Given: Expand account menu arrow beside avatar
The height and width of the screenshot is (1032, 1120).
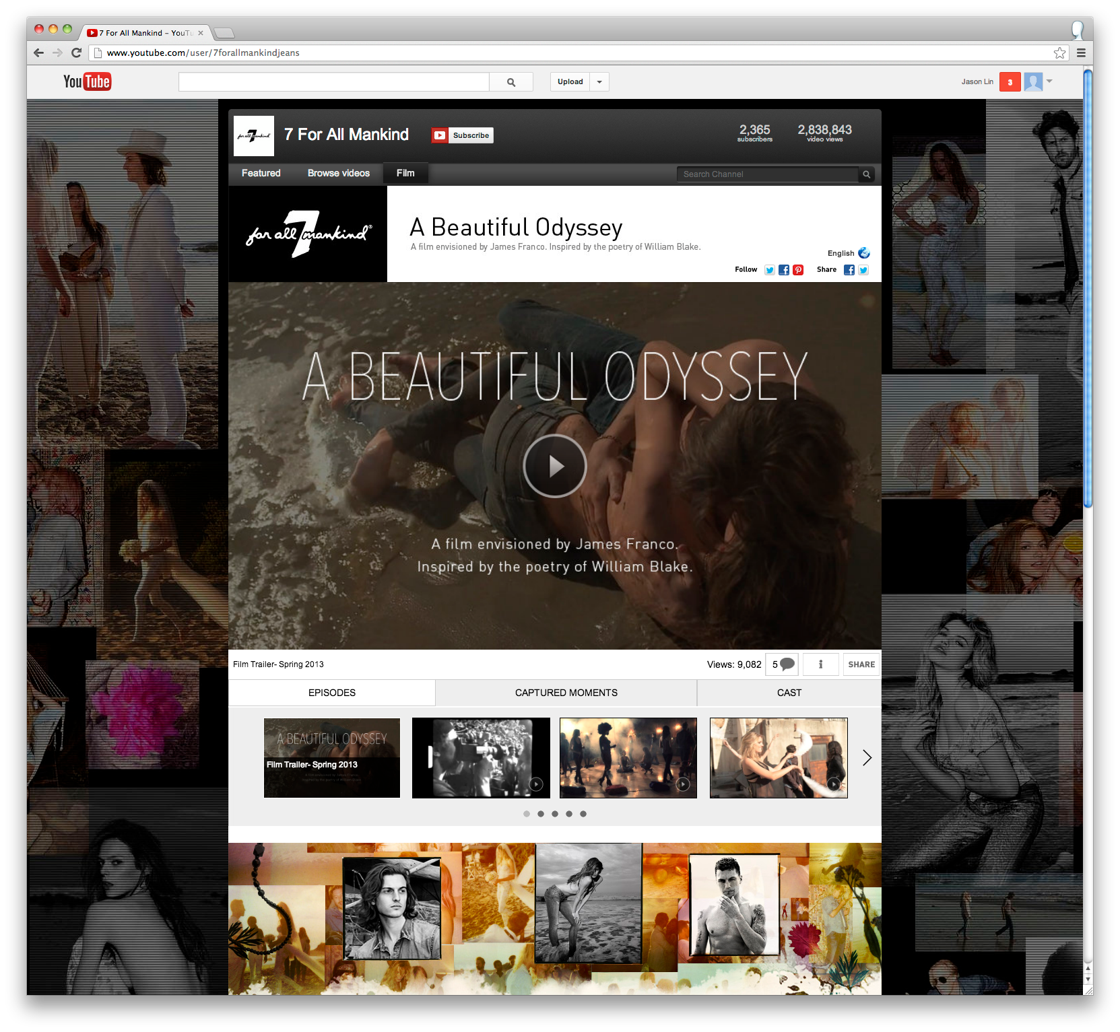Looking at the screenshot, I should pyautogui.click(x=1049, y=81).
